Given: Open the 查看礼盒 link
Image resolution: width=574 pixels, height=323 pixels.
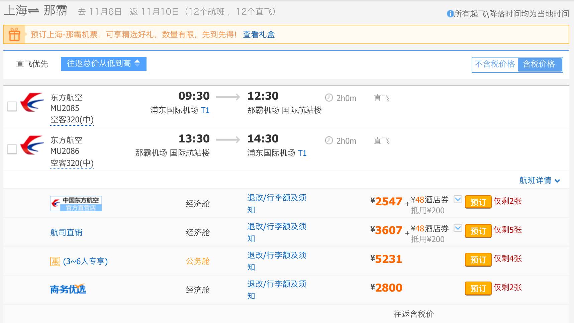Looking at the screenshot, I should click(259, 34).
